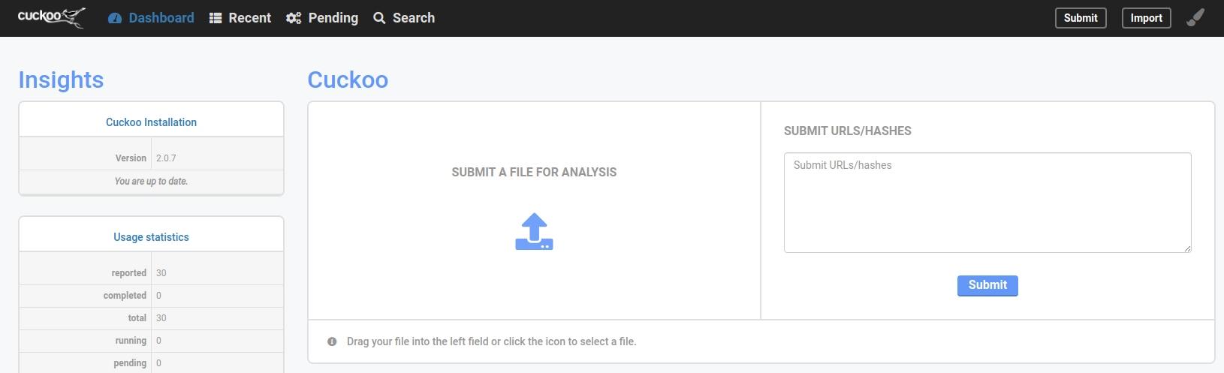
Task: Click the Submit a File for Analysis label
Action: [534, 172]
